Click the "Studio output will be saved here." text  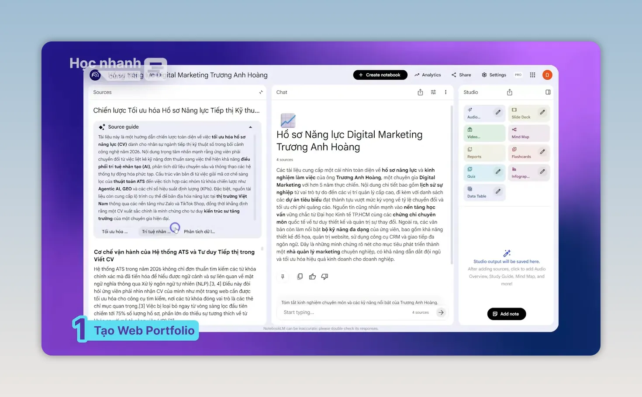(x=507, y=262)
